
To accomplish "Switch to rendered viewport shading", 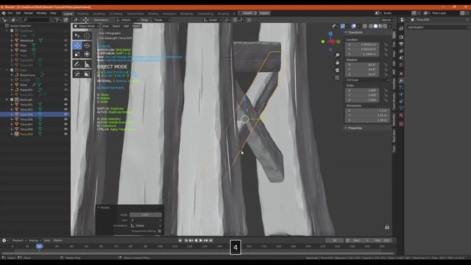I will (x=385, y=26).
